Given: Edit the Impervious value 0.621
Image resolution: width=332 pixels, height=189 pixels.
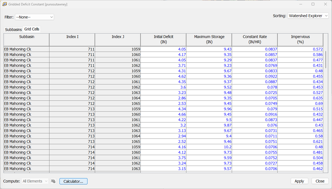Looking at the screenshot, I should [300, 141].
